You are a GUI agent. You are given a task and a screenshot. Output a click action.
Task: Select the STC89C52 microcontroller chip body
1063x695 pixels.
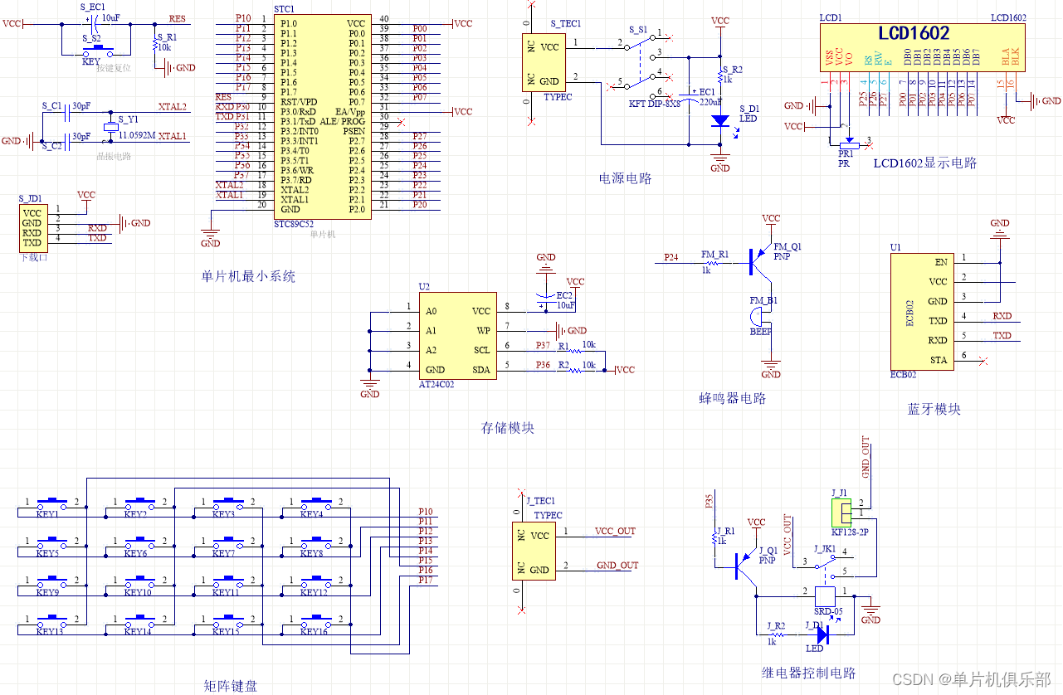pyautogui.click(x=322, y=116)
